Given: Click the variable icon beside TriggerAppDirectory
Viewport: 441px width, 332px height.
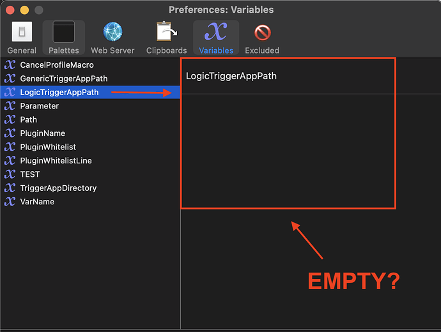Looking at the screenshot, I should point(10,188).
